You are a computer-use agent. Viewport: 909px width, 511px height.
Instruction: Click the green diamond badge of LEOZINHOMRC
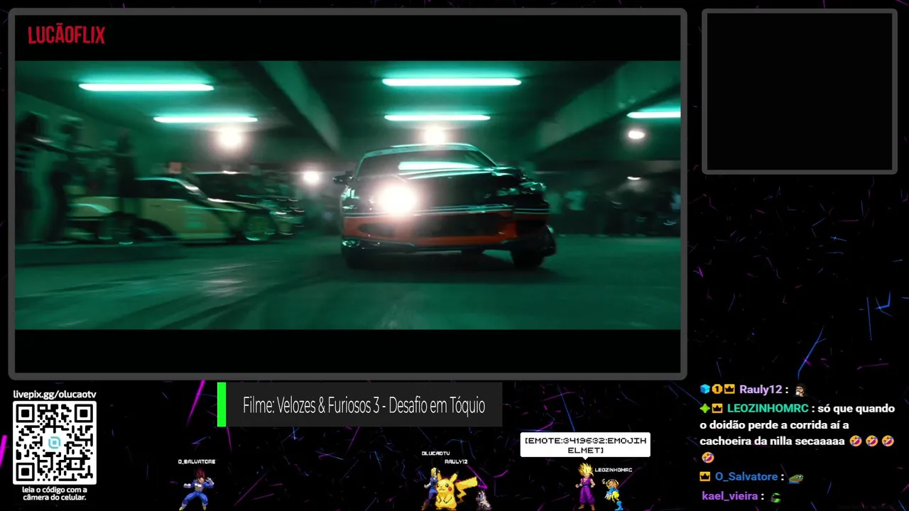click(x=705, y=409)
